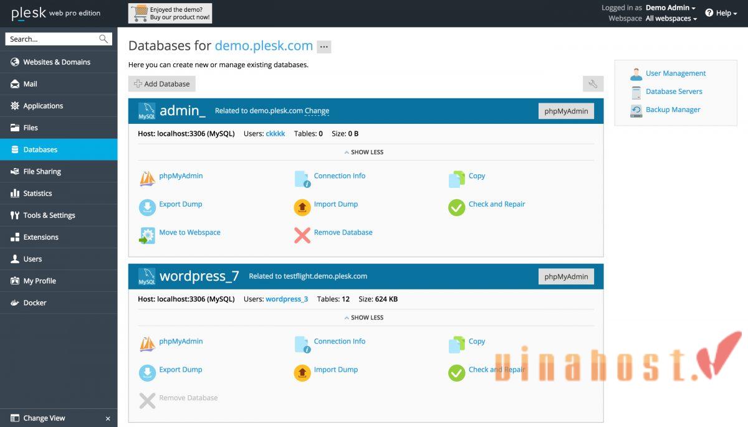Click the Files folder icon in sidebar
748x427 pixels.
[x=14, y=128]
